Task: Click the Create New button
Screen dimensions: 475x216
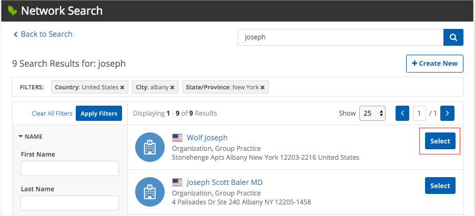Action: pyautogui.click(x=434, y=63)
